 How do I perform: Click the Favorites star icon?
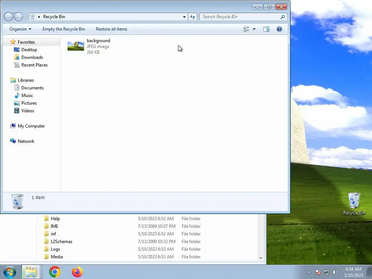tap(13, 42)
